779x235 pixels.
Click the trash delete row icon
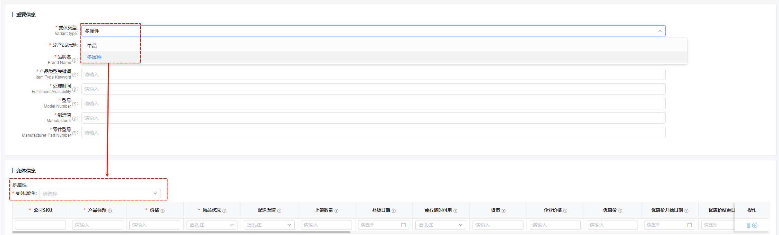tap(748, 225)
